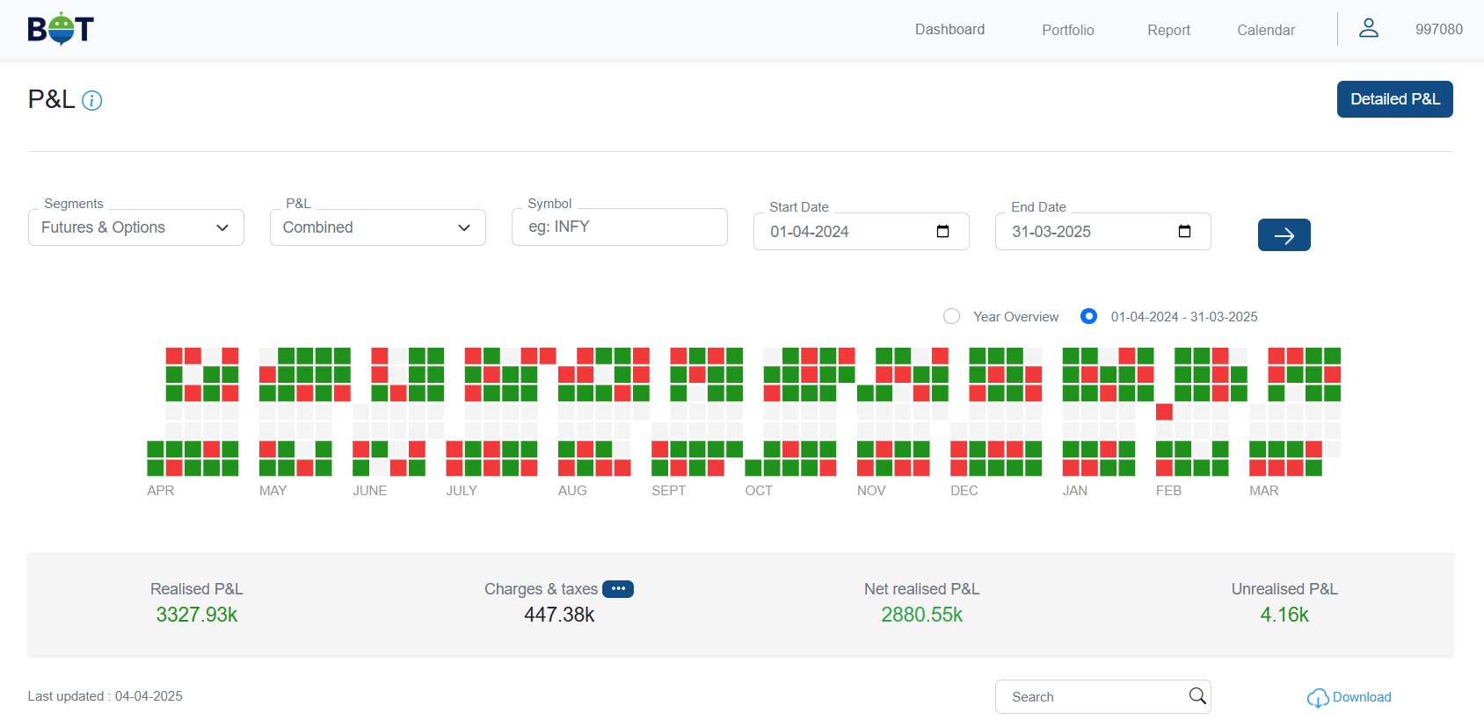Show charges & taxes breakdown dots icon
The height and width of the screenshot is (727, 1484).
tap(618, 589)
